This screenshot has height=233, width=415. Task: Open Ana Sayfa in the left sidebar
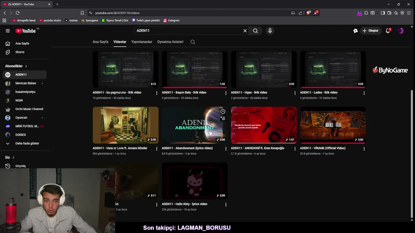(24, 43)
